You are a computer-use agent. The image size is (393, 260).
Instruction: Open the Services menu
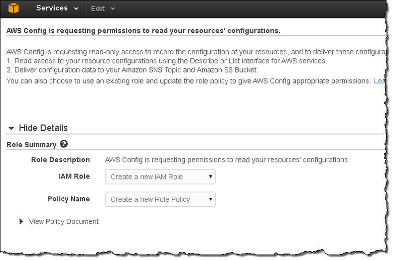[x=52, y=8]
